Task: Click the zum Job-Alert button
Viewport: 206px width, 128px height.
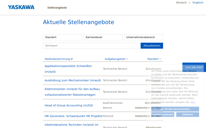Action: tap(194, 67)
